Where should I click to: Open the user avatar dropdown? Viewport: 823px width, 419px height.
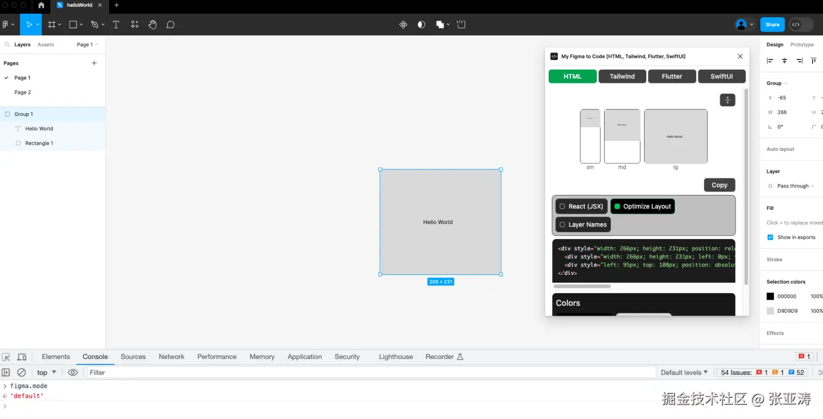point(752,25)
